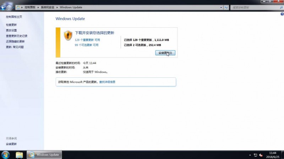Open 查看更新历史记录 link
The width and height of the screenshot is (284, 159).
17,36
